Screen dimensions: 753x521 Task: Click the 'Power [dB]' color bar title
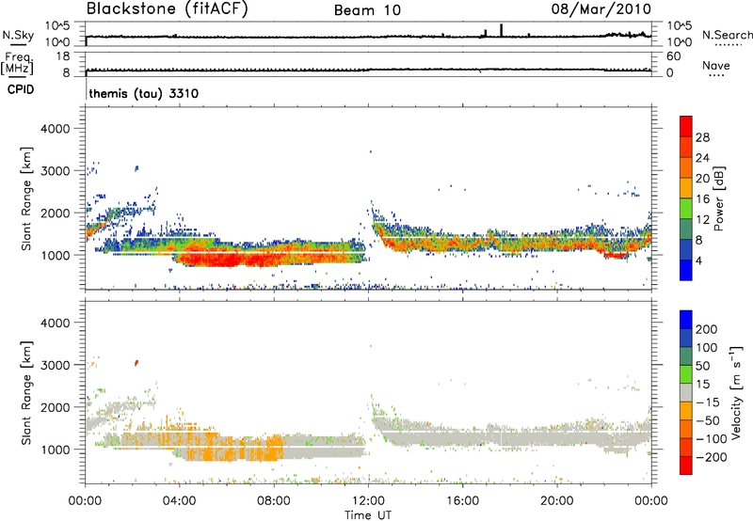coord(719,198)
